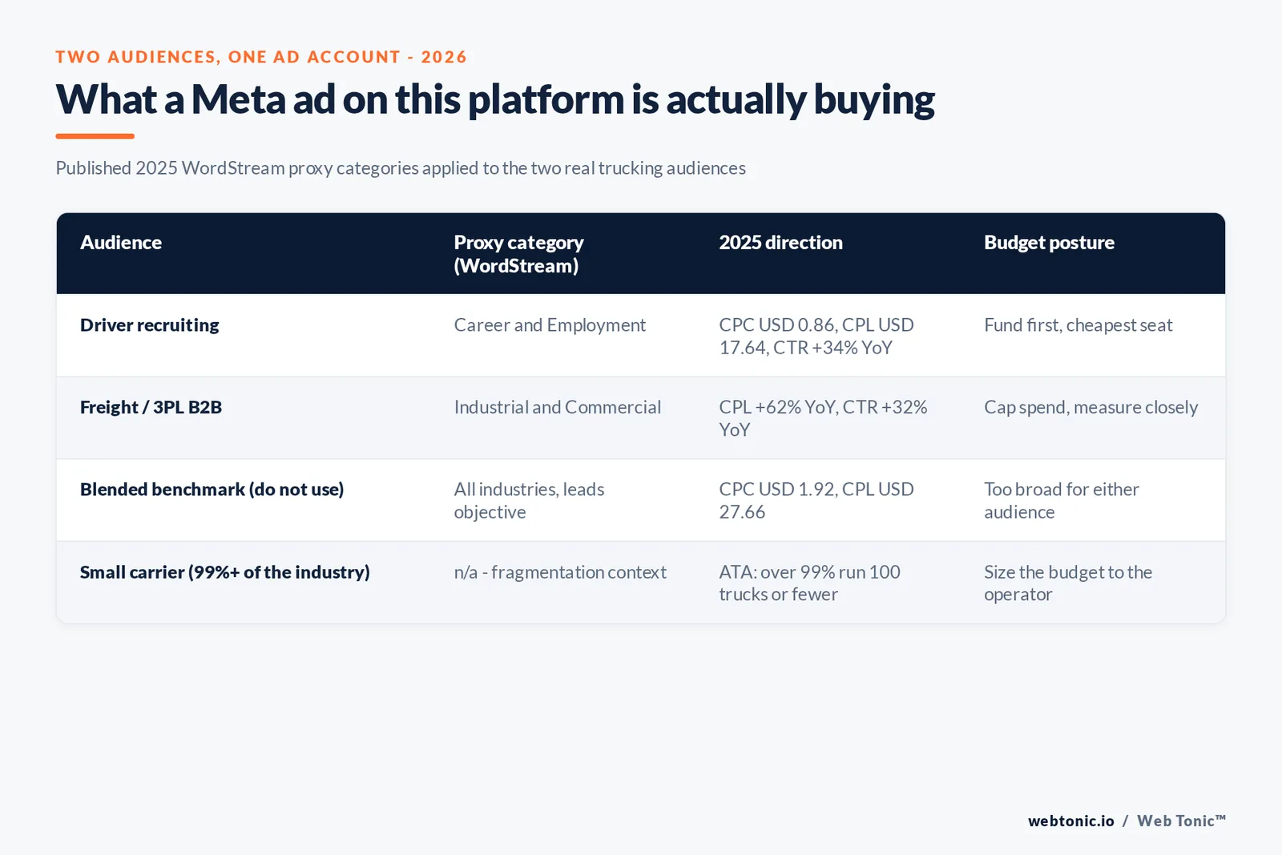Click the 'CPL +62% YoY, CTR +32% YoY' cell

[x=823, y=418]
